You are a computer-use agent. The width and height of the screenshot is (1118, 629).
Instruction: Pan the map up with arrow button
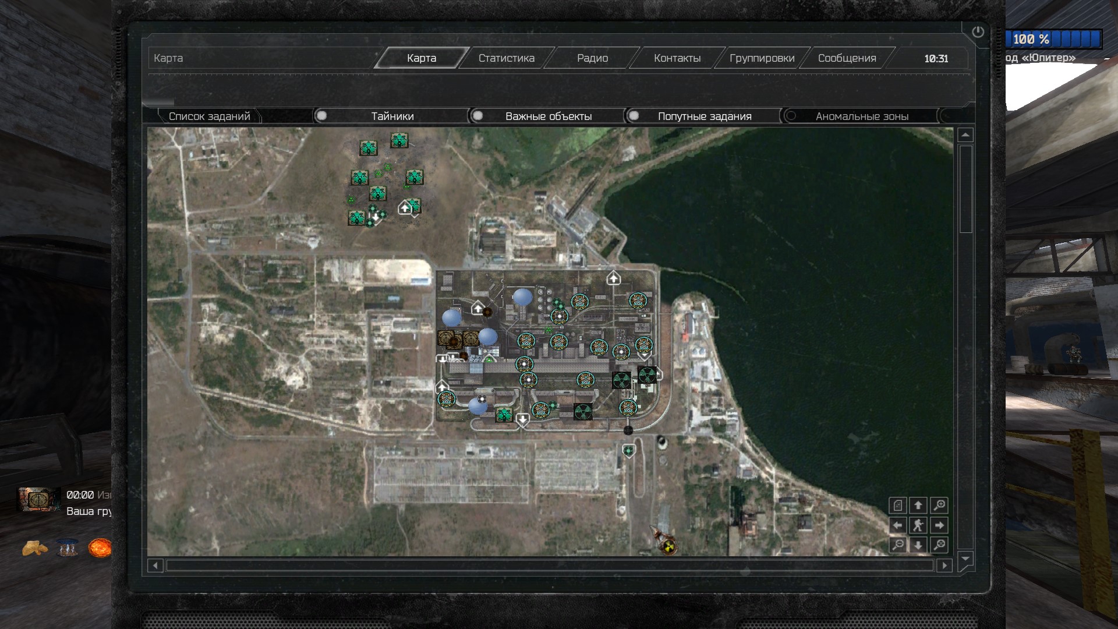918,505
